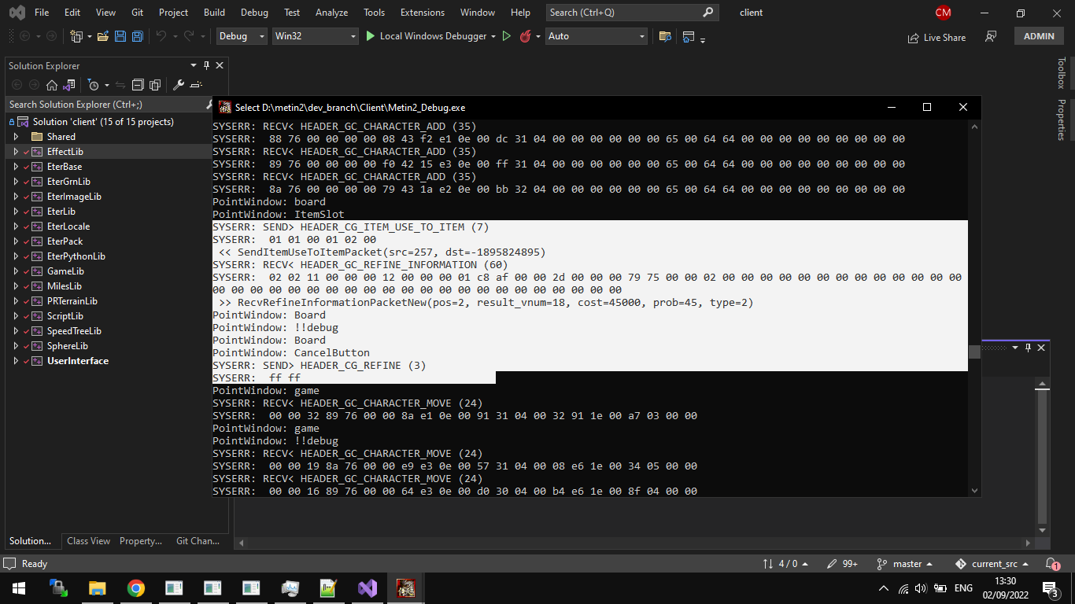Go to Solution Explorer home view

[52, 85]
